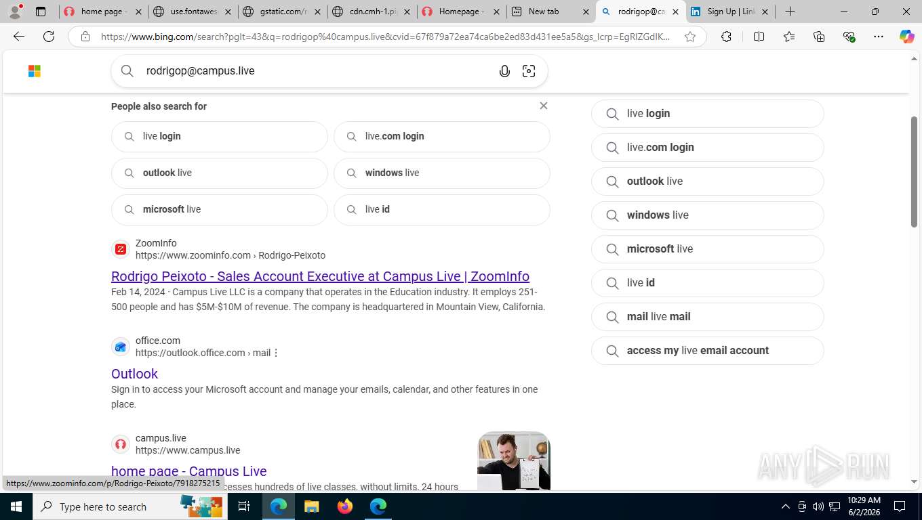Show hidden system tray icons
This screenshot has height=520, width=922.
tap(786, 506)
